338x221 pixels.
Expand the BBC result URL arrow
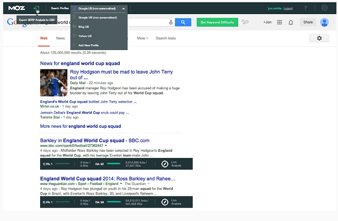[x=106, y=145]
